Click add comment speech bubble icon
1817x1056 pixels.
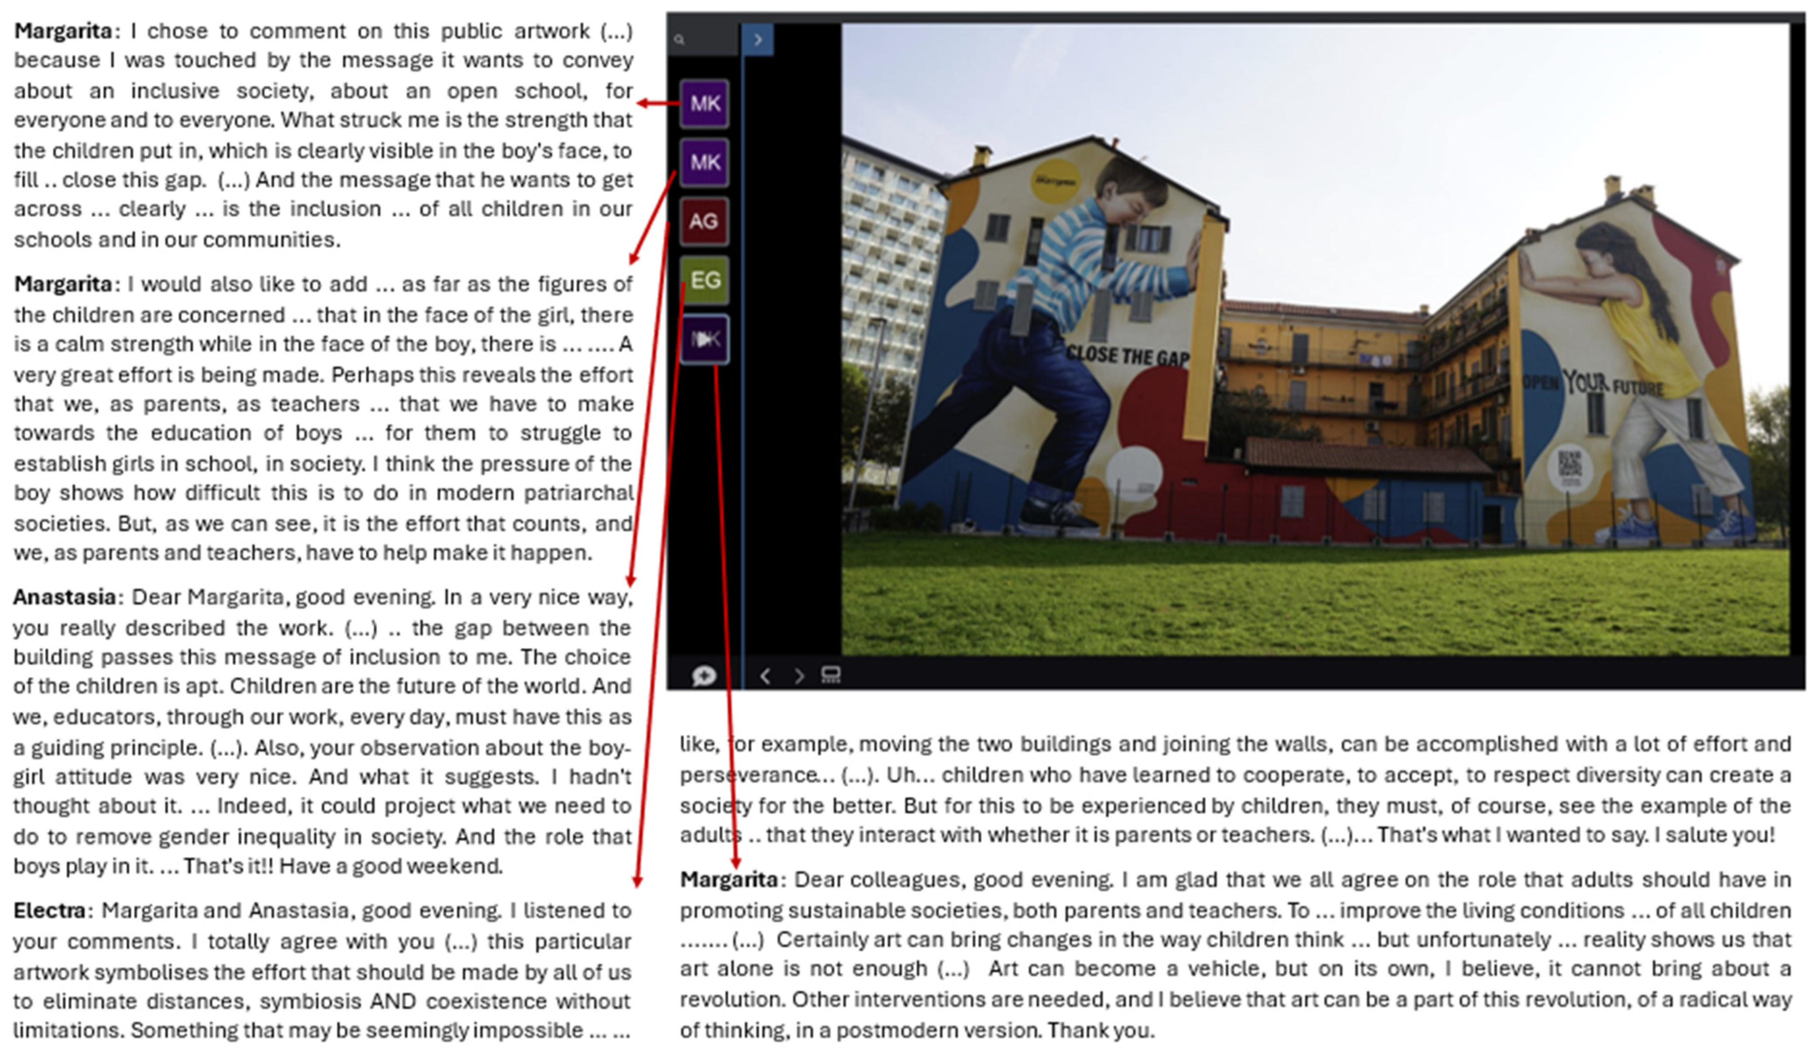click(704, 675)
